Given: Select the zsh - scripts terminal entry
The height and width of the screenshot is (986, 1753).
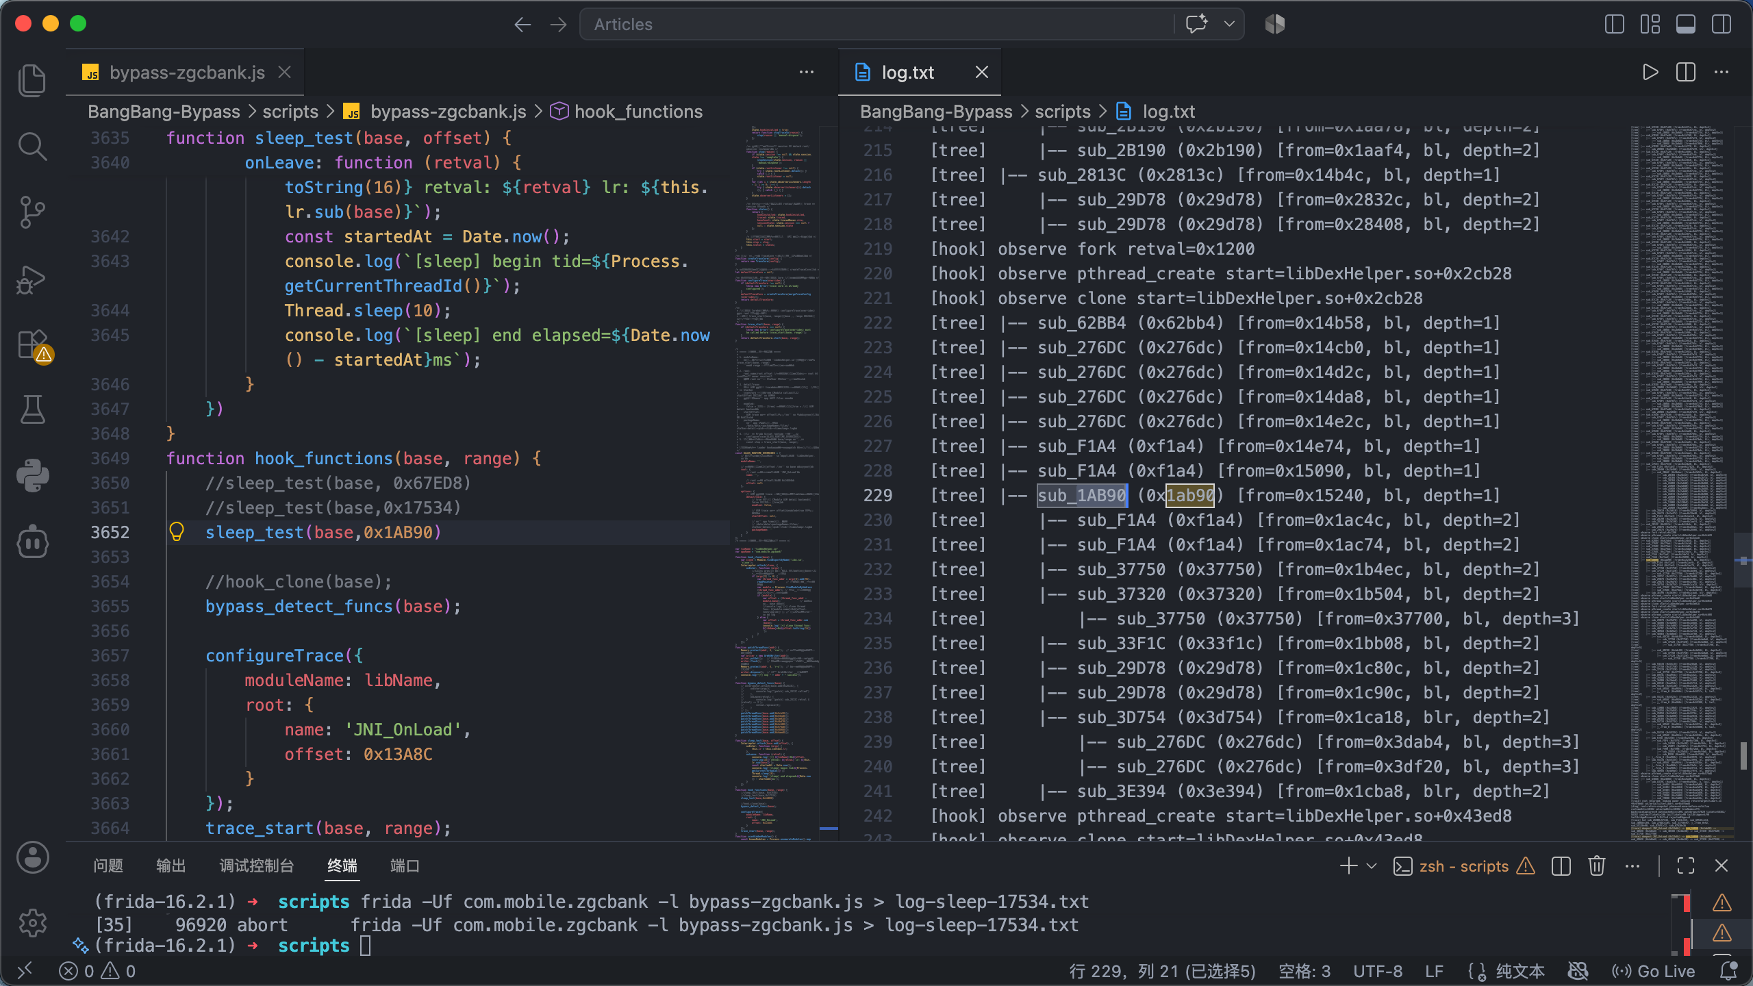Looking at the screenshot, I should (1464, 866).
